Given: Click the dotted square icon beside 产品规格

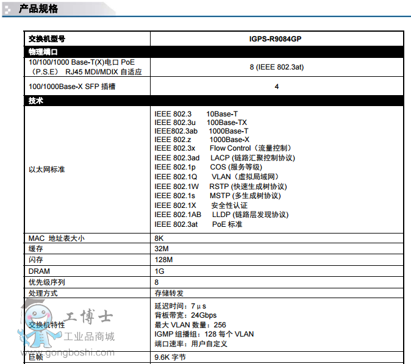Looking at the screenshot, I should click(x=9, y=9).
